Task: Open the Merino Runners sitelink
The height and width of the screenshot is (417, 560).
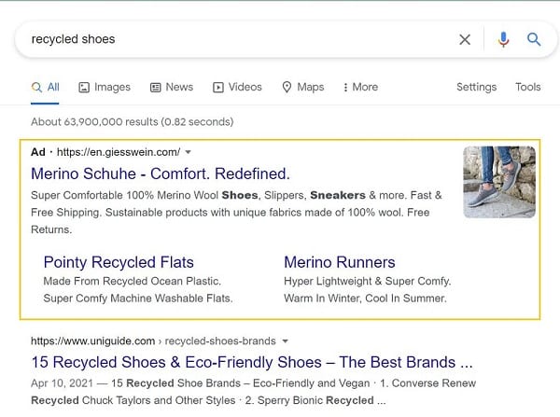Action: 340,262
